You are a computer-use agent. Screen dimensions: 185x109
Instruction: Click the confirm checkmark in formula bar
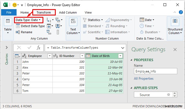coord(29,48)
